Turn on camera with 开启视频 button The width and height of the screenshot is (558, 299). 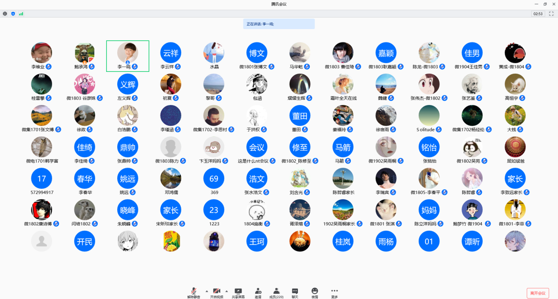click(216, 292)
